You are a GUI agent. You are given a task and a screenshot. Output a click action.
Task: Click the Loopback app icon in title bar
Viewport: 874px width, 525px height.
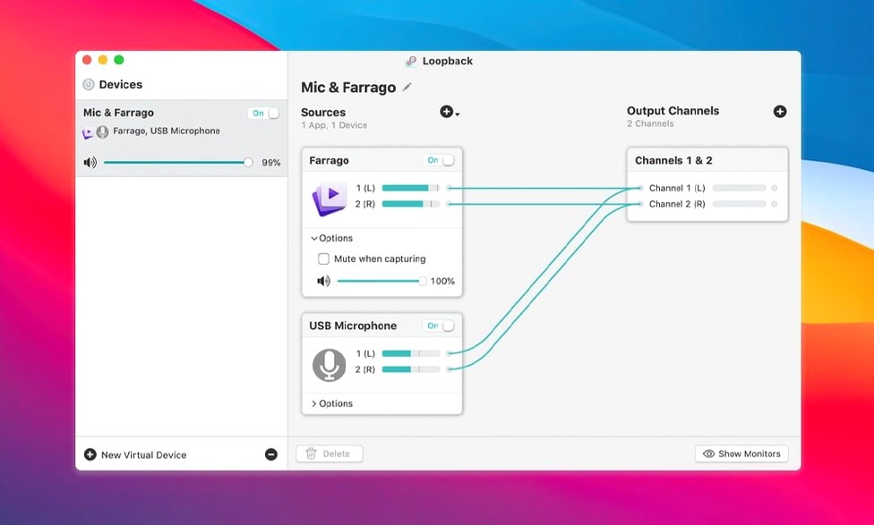point(411,61)
